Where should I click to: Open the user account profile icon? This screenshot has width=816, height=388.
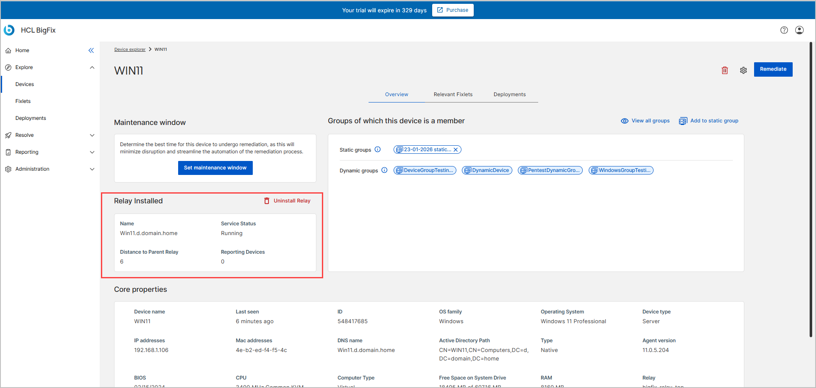click(x=799, y=30)
